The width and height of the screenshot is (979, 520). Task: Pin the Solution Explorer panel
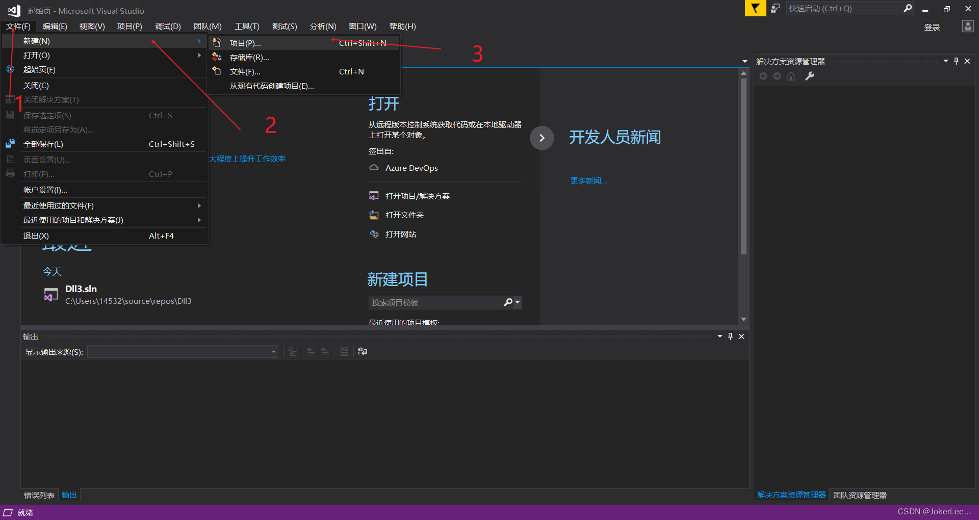click(x=956, y=61)
